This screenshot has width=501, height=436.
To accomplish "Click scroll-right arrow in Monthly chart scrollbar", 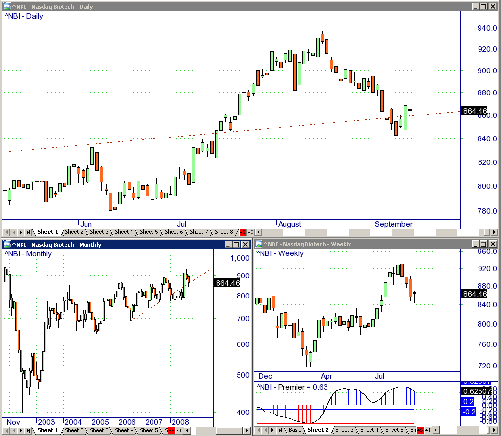I will tap(248, 431).
